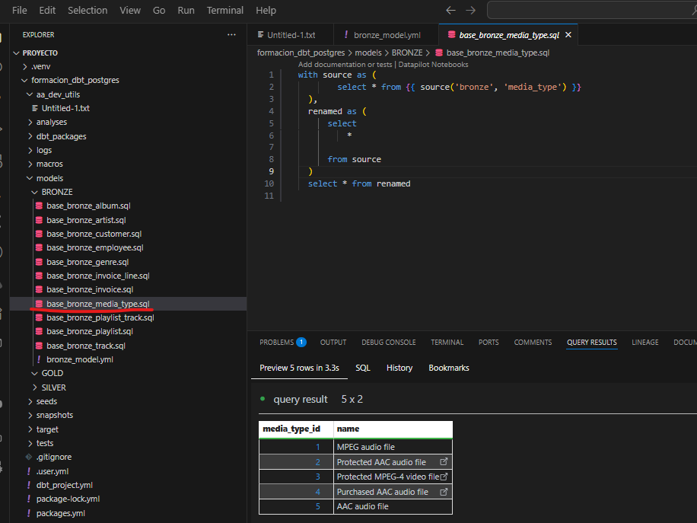Open the Terminal menu
Viewport: 697px width, 523px height.
pyautogui.click(x=225, y=11)
